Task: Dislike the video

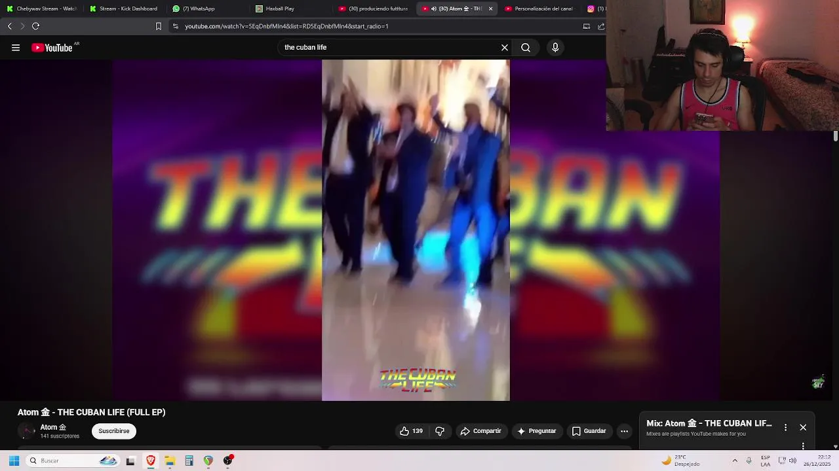Action: coord(440,431)
